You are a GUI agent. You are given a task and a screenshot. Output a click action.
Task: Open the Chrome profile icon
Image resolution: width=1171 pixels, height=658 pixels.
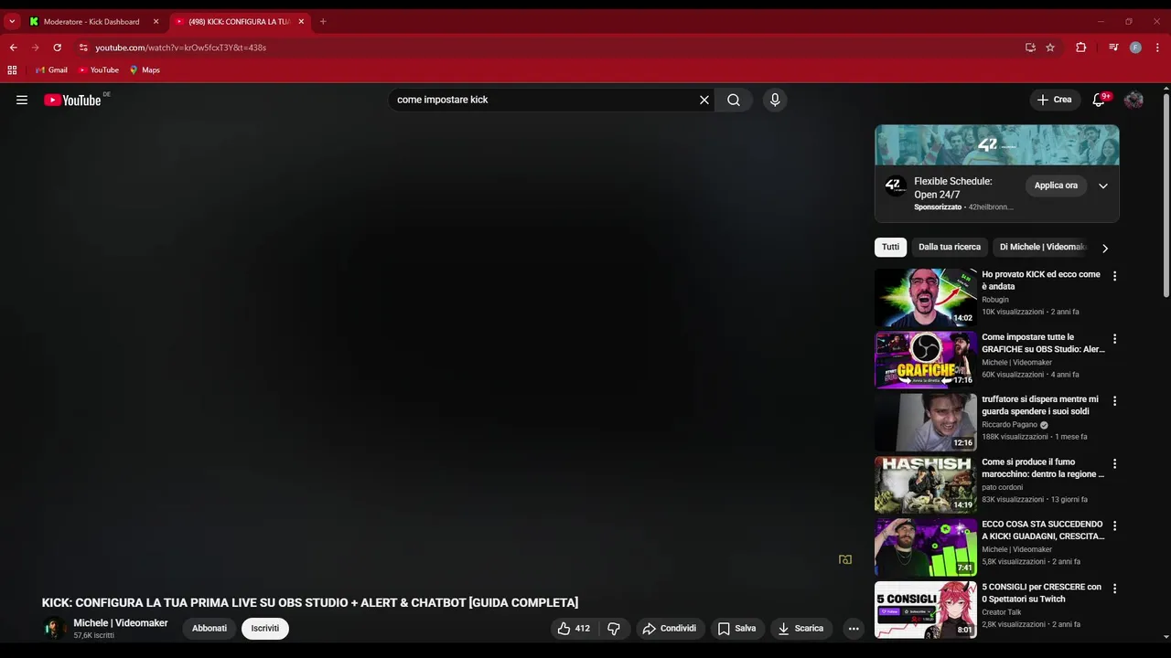pyautogui.click(x=1135, y=48)
